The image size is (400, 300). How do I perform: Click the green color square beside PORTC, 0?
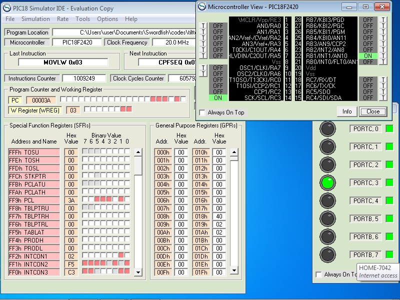pos(389,129)
